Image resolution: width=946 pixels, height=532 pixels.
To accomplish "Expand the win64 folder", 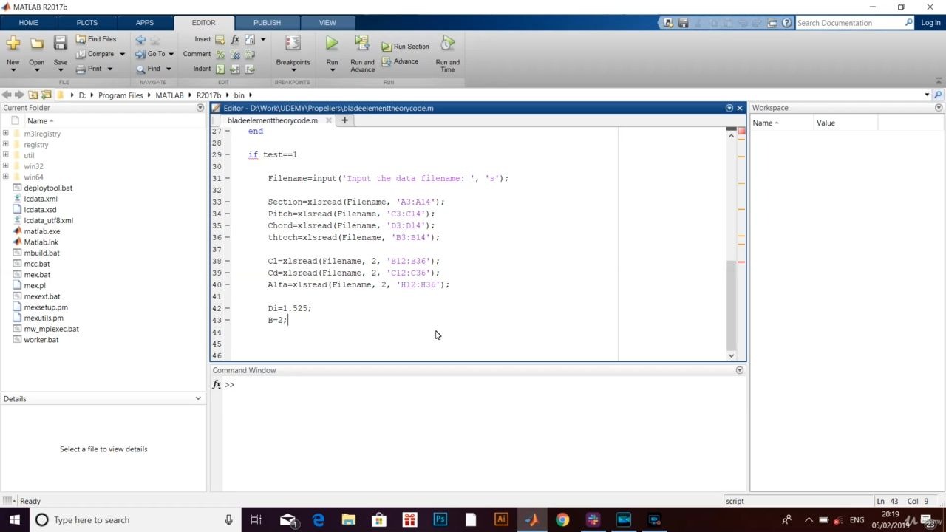I will click(x=6, y=177).
